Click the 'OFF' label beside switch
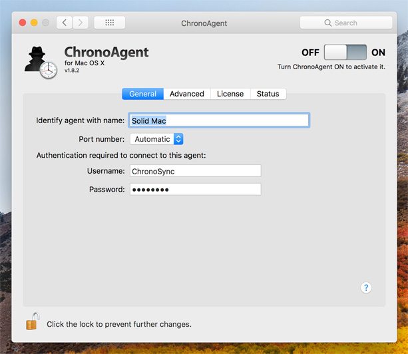This screenshot has height=354, width=408. pos(310,53)
